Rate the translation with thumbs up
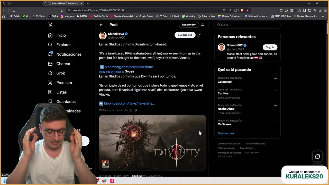 tap(131, 110)
